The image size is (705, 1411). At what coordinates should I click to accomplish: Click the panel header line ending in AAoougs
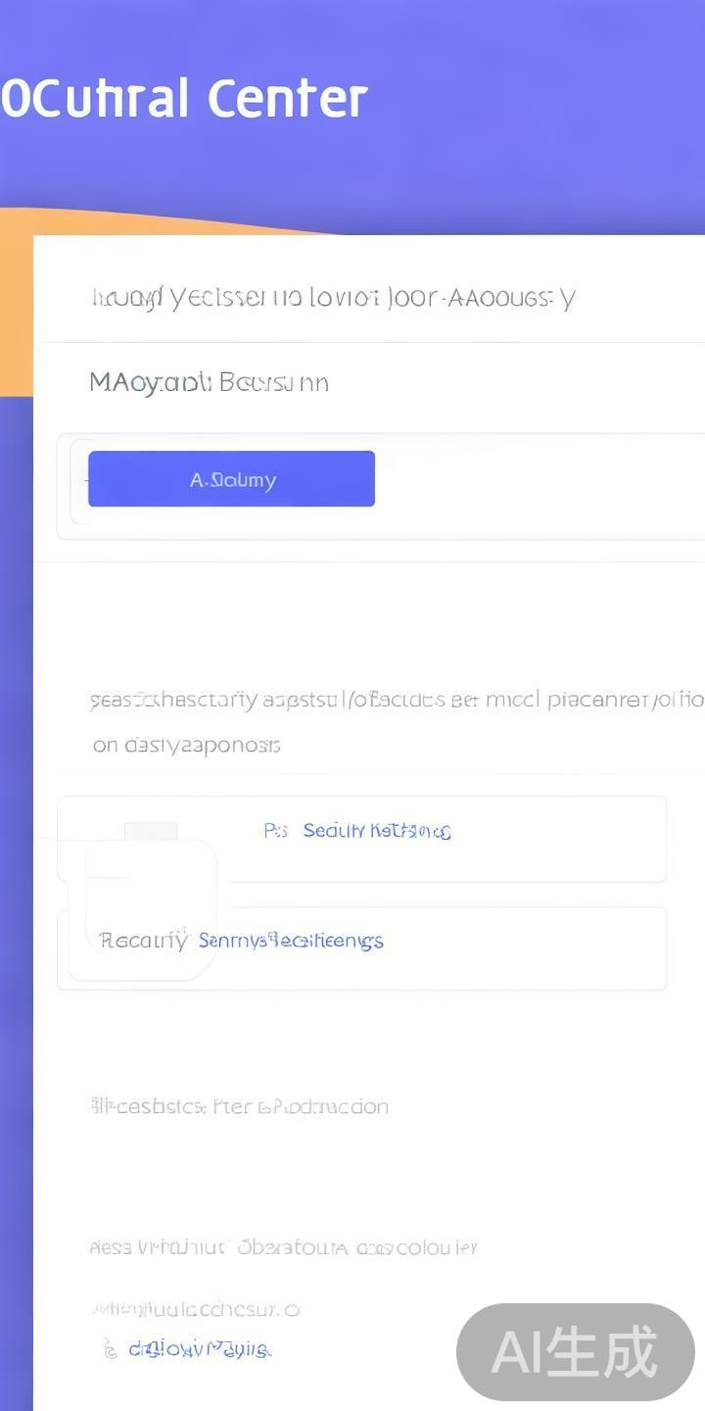pyautogui.click(x=332, y=297)
